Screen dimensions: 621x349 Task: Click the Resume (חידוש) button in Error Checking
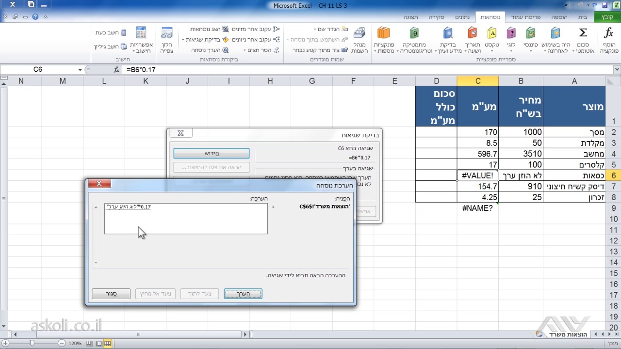tap(212, 154)
